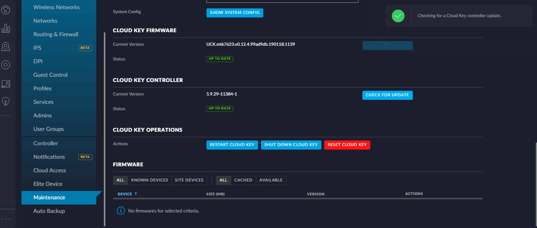
Task: Go to the Routing & Firewall settings
Action: click(x=56, y=34)
